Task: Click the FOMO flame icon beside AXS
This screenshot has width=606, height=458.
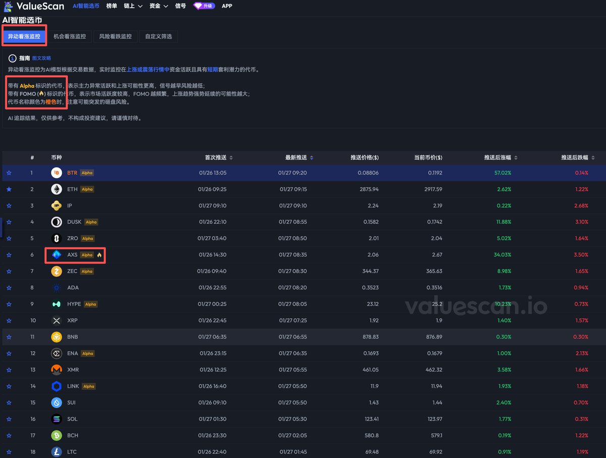Action: [x=99, y=255]
